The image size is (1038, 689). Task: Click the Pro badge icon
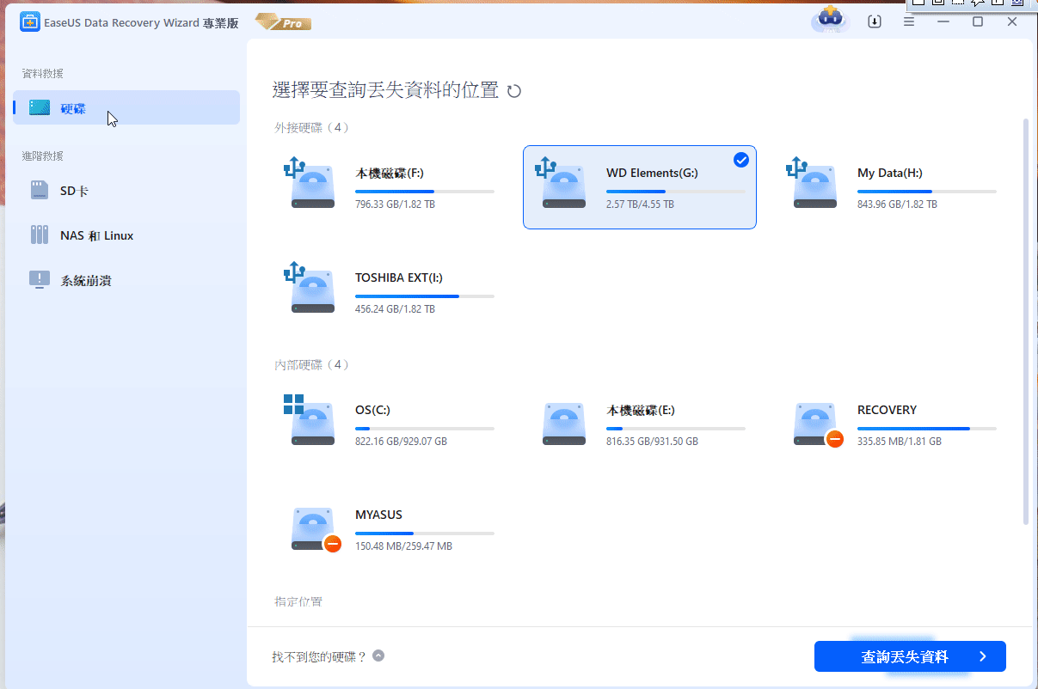pyautogui.click(x=283, y=22)
